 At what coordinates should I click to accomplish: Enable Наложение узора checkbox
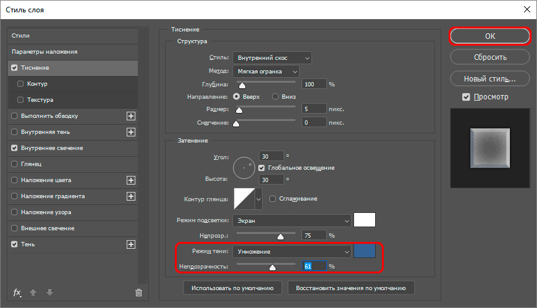(x=14, y=212)
